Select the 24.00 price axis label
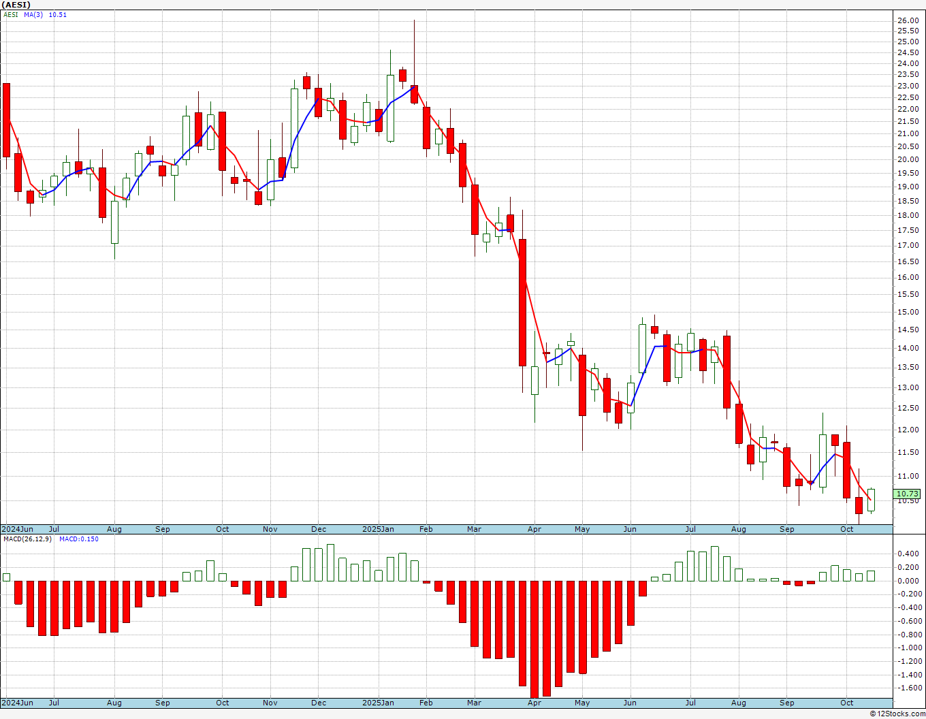 (908, 64)
